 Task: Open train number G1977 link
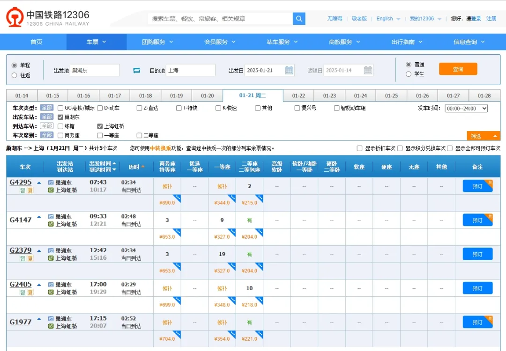click(x=20, y=322)
